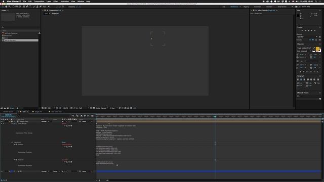Click the eyedropper in Character panel

314,48
